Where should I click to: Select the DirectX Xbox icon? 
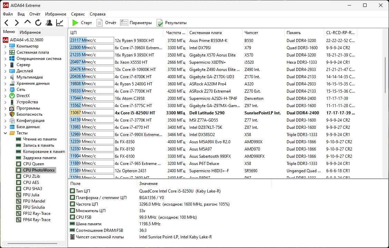(12, 96)
